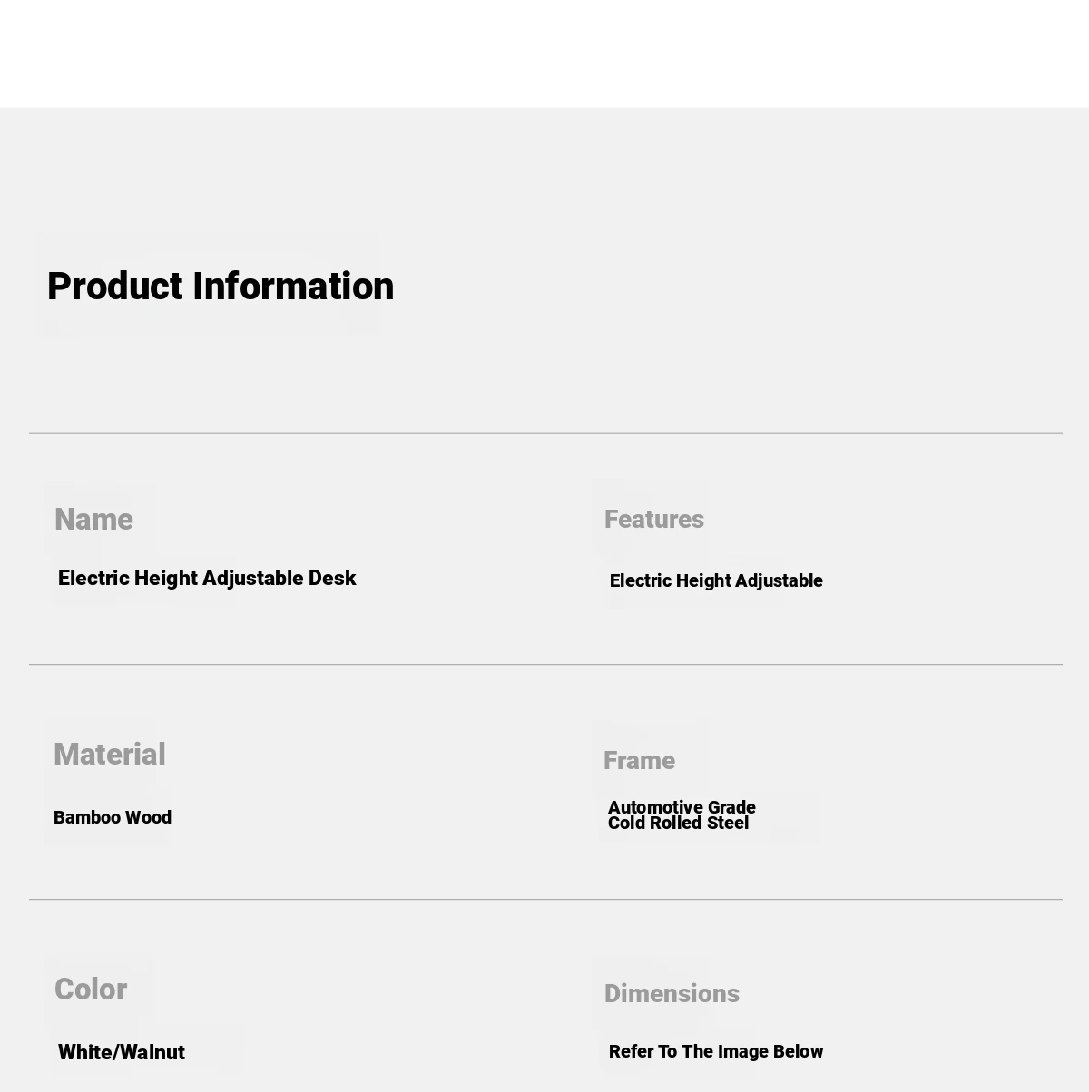Click the Features field label
This screenshot has height=1092, width=1089.
coord(653,520)
